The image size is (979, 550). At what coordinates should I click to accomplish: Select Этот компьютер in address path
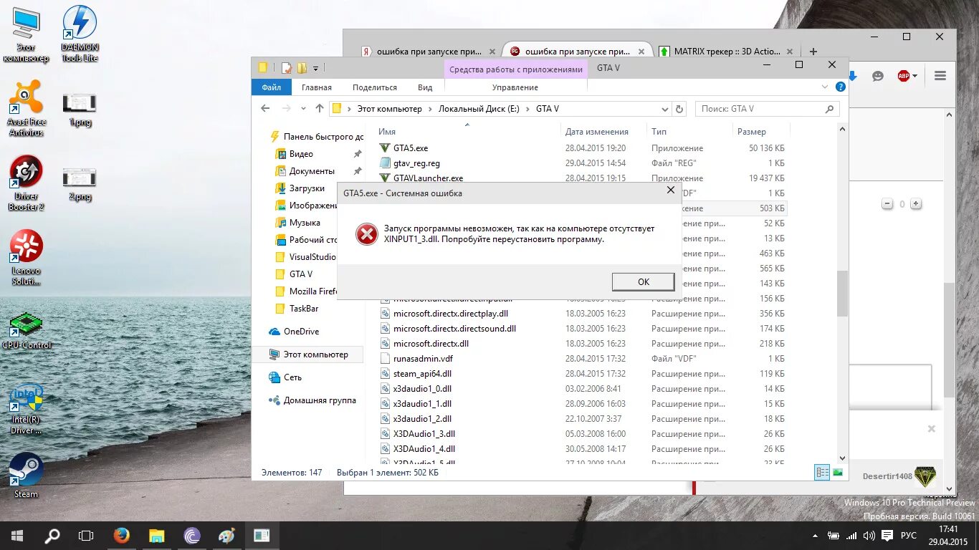point(389,109)
